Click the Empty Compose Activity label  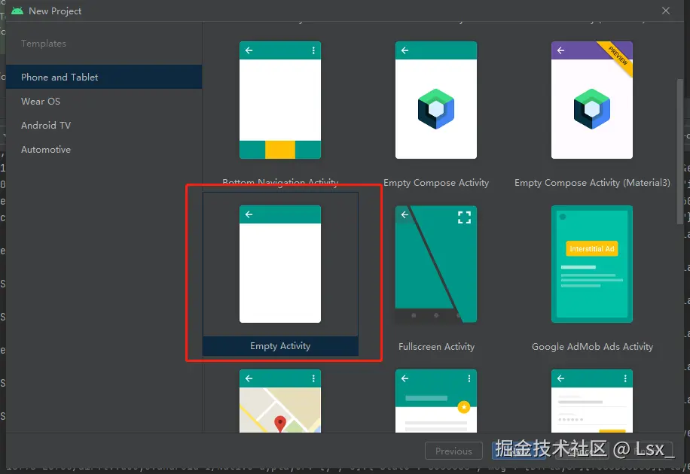pos(436,183)
